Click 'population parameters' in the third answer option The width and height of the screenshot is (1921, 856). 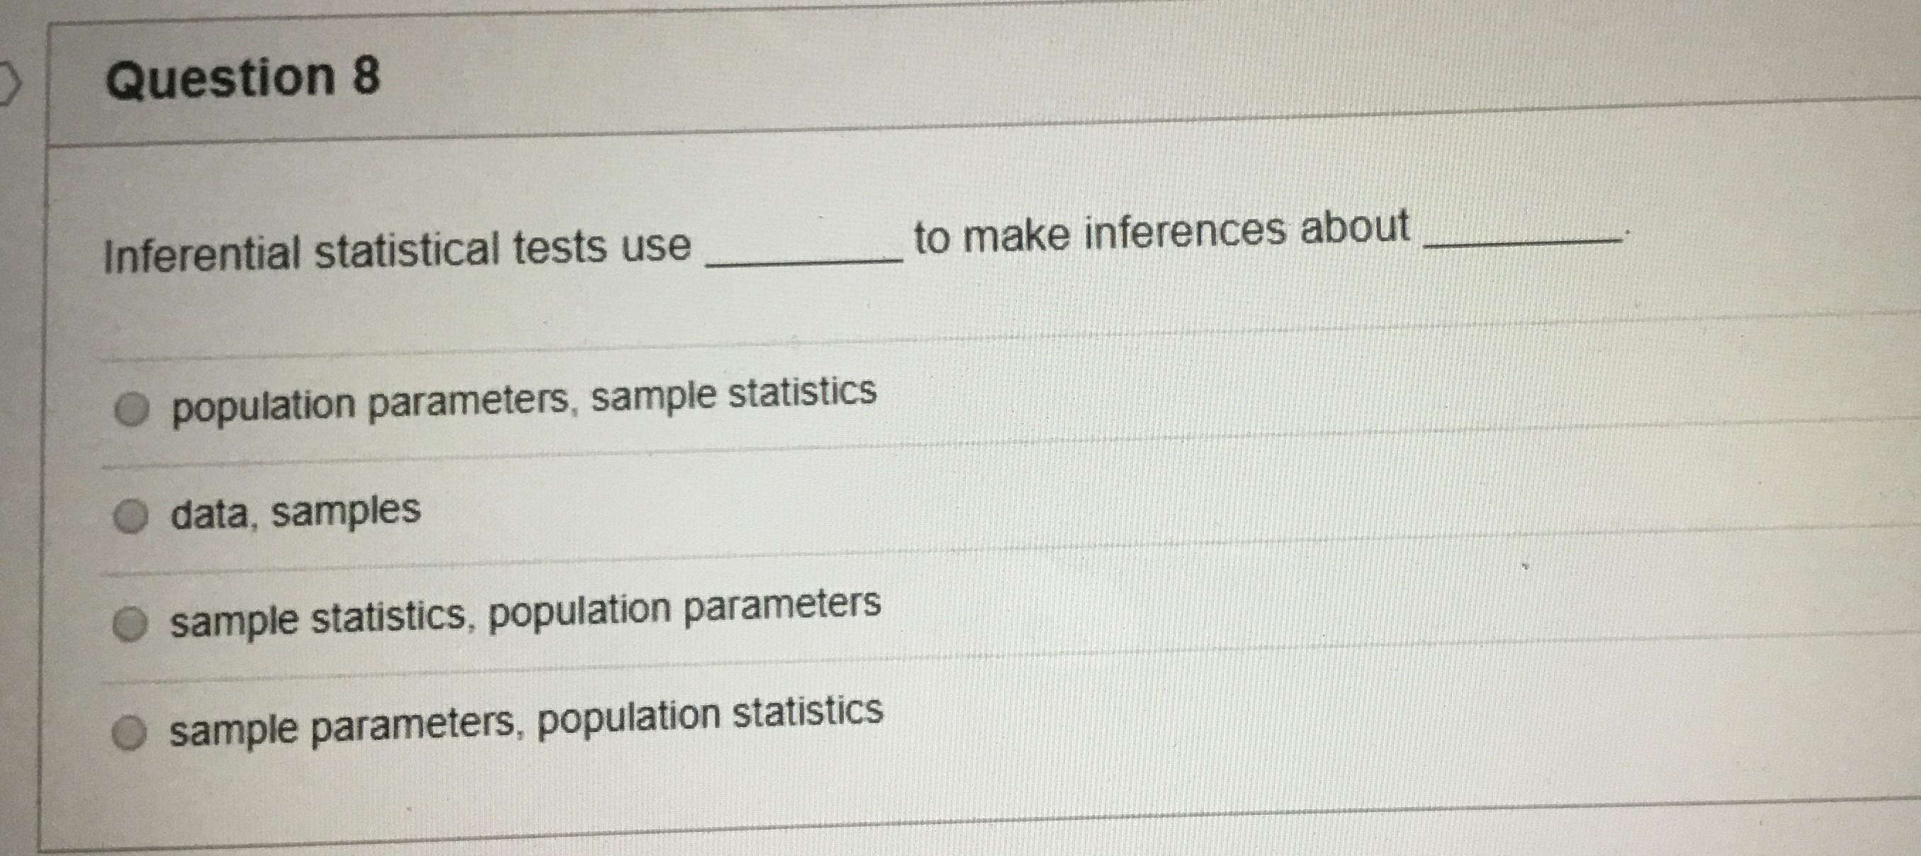[x=685, y=607]
